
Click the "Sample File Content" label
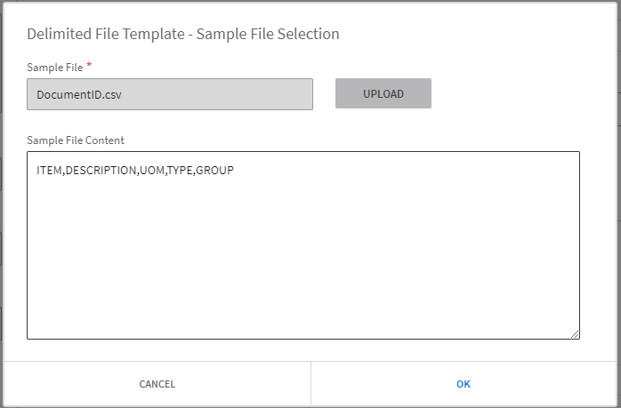[x=76, y=140]
